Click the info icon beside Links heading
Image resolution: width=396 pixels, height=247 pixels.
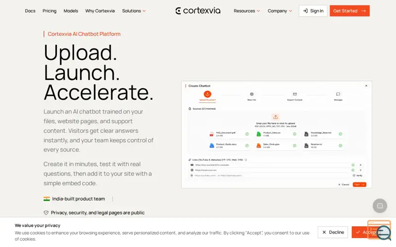(x=246, y=160)
